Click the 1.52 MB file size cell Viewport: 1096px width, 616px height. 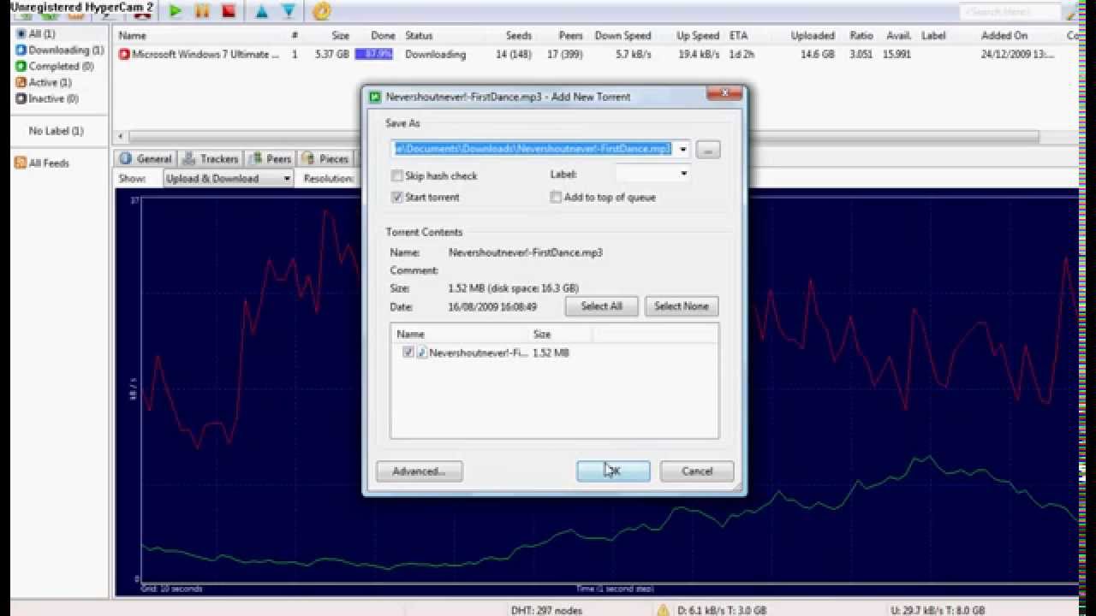coord(551,352)
